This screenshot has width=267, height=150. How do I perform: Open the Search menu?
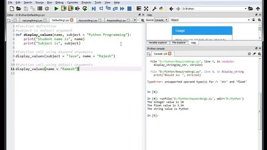pos(28,2)
